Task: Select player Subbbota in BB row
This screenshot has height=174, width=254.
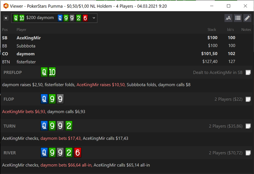Action: [x=26, y=46]
